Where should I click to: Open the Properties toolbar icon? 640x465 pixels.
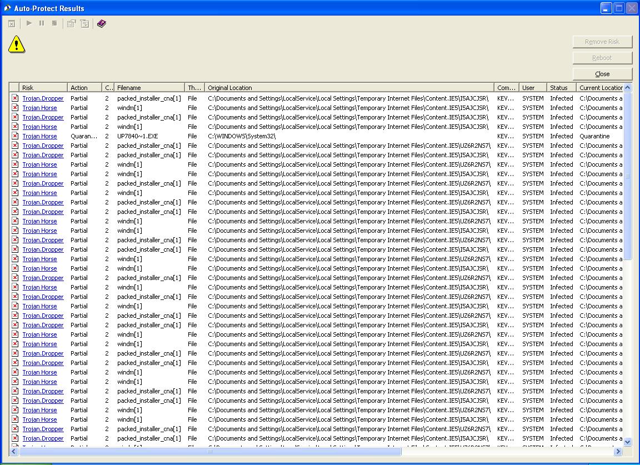pyautogui.click(x=71, y=23)
